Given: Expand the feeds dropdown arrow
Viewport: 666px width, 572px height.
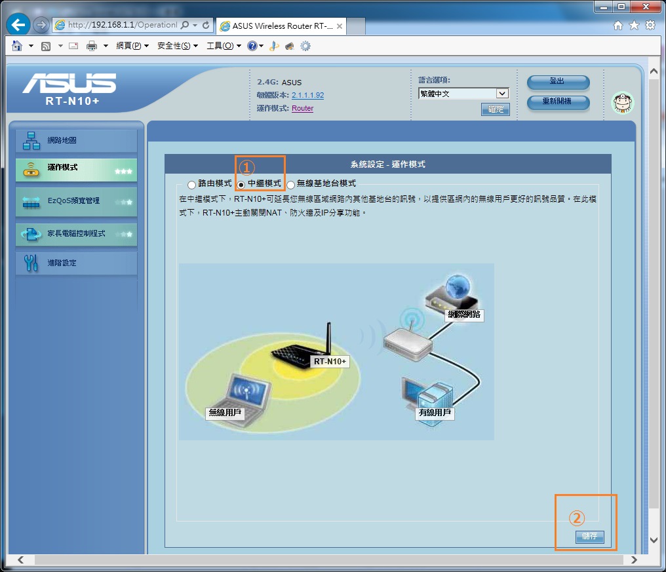Looking at the screenshot, I should (x=60, y=45).
